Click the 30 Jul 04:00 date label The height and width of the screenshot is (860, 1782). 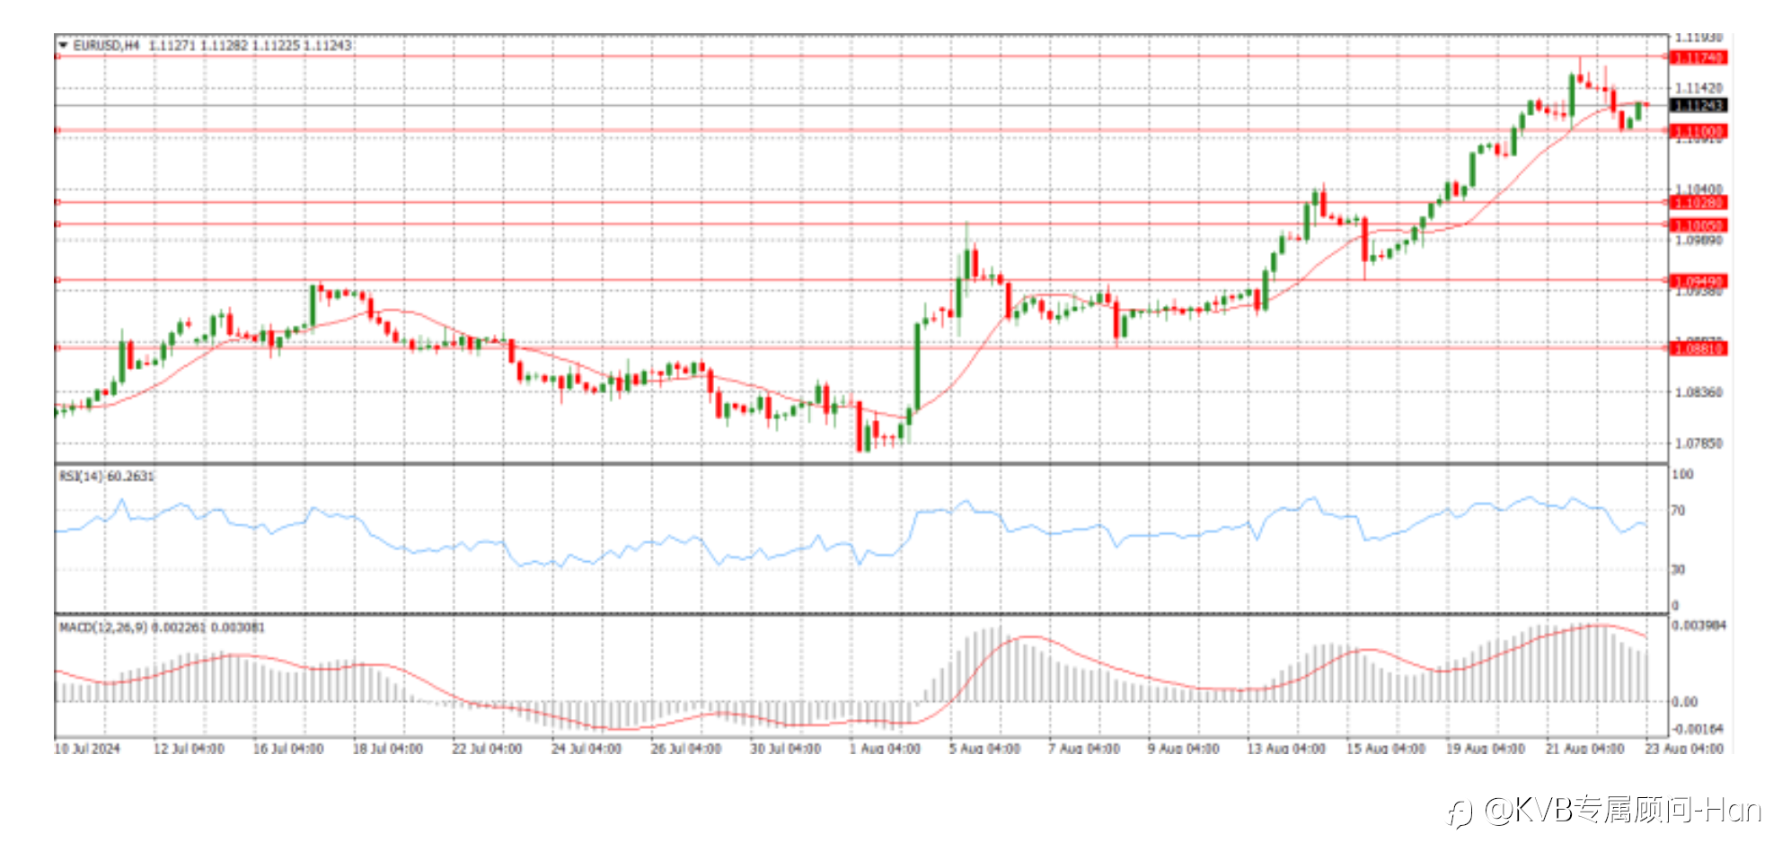[786, 749]
